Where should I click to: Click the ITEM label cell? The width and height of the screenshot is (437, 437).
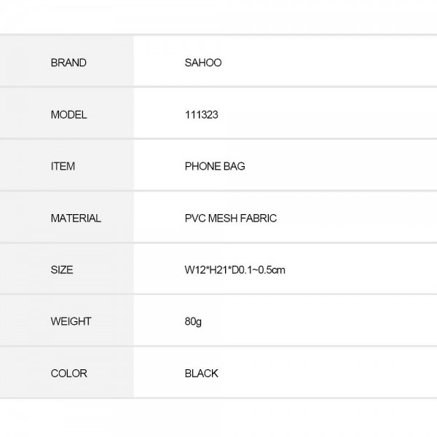[63, 166]
